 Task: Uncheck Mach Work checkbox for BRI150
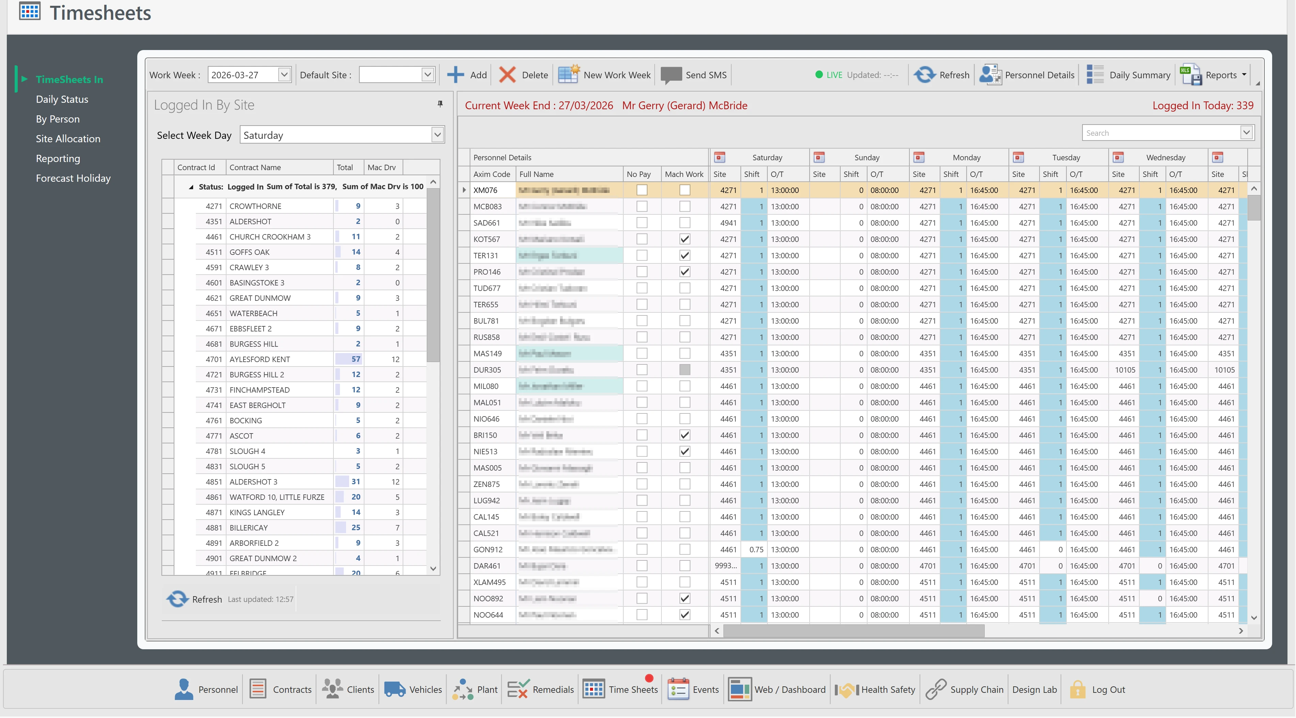[685, 436]
